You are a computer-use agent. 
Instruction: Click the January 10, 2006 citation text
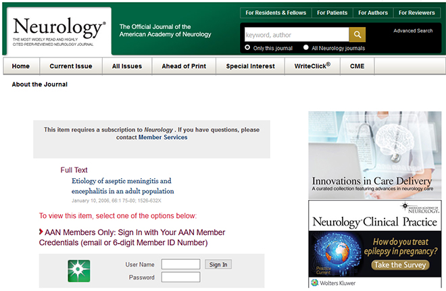pos(116,201)
